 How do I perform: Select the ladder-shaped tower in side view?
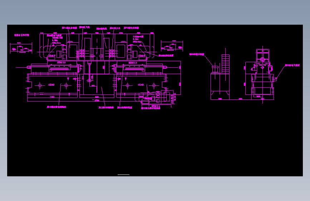[x=226, y=64]
